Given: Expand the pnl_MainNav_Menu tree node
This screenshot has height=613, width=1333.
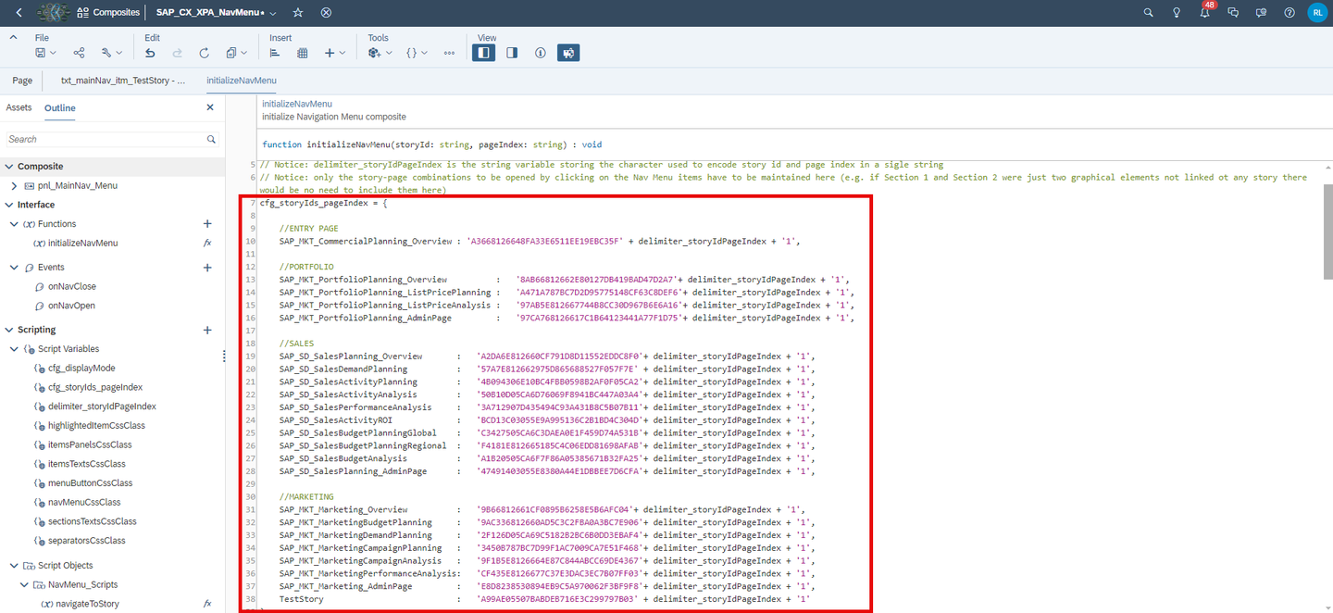Looking at the screenshot, I should pyautogui.click(x=15, y=185).
